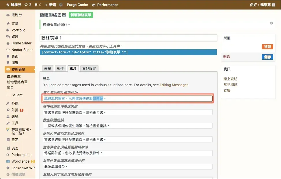Open the sidebar SEO icon

tap(8, 148)
